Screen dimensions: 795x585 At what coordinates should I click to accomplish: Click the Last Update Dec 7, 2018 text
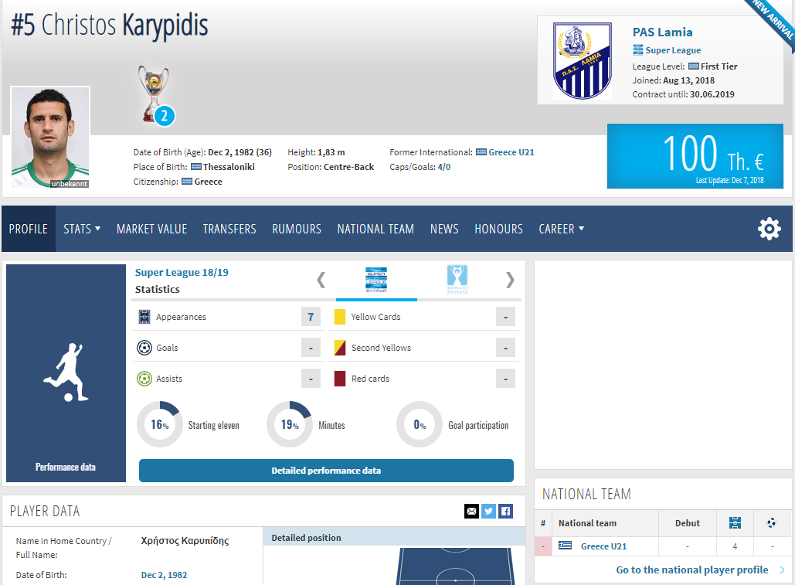coord(729,181)
